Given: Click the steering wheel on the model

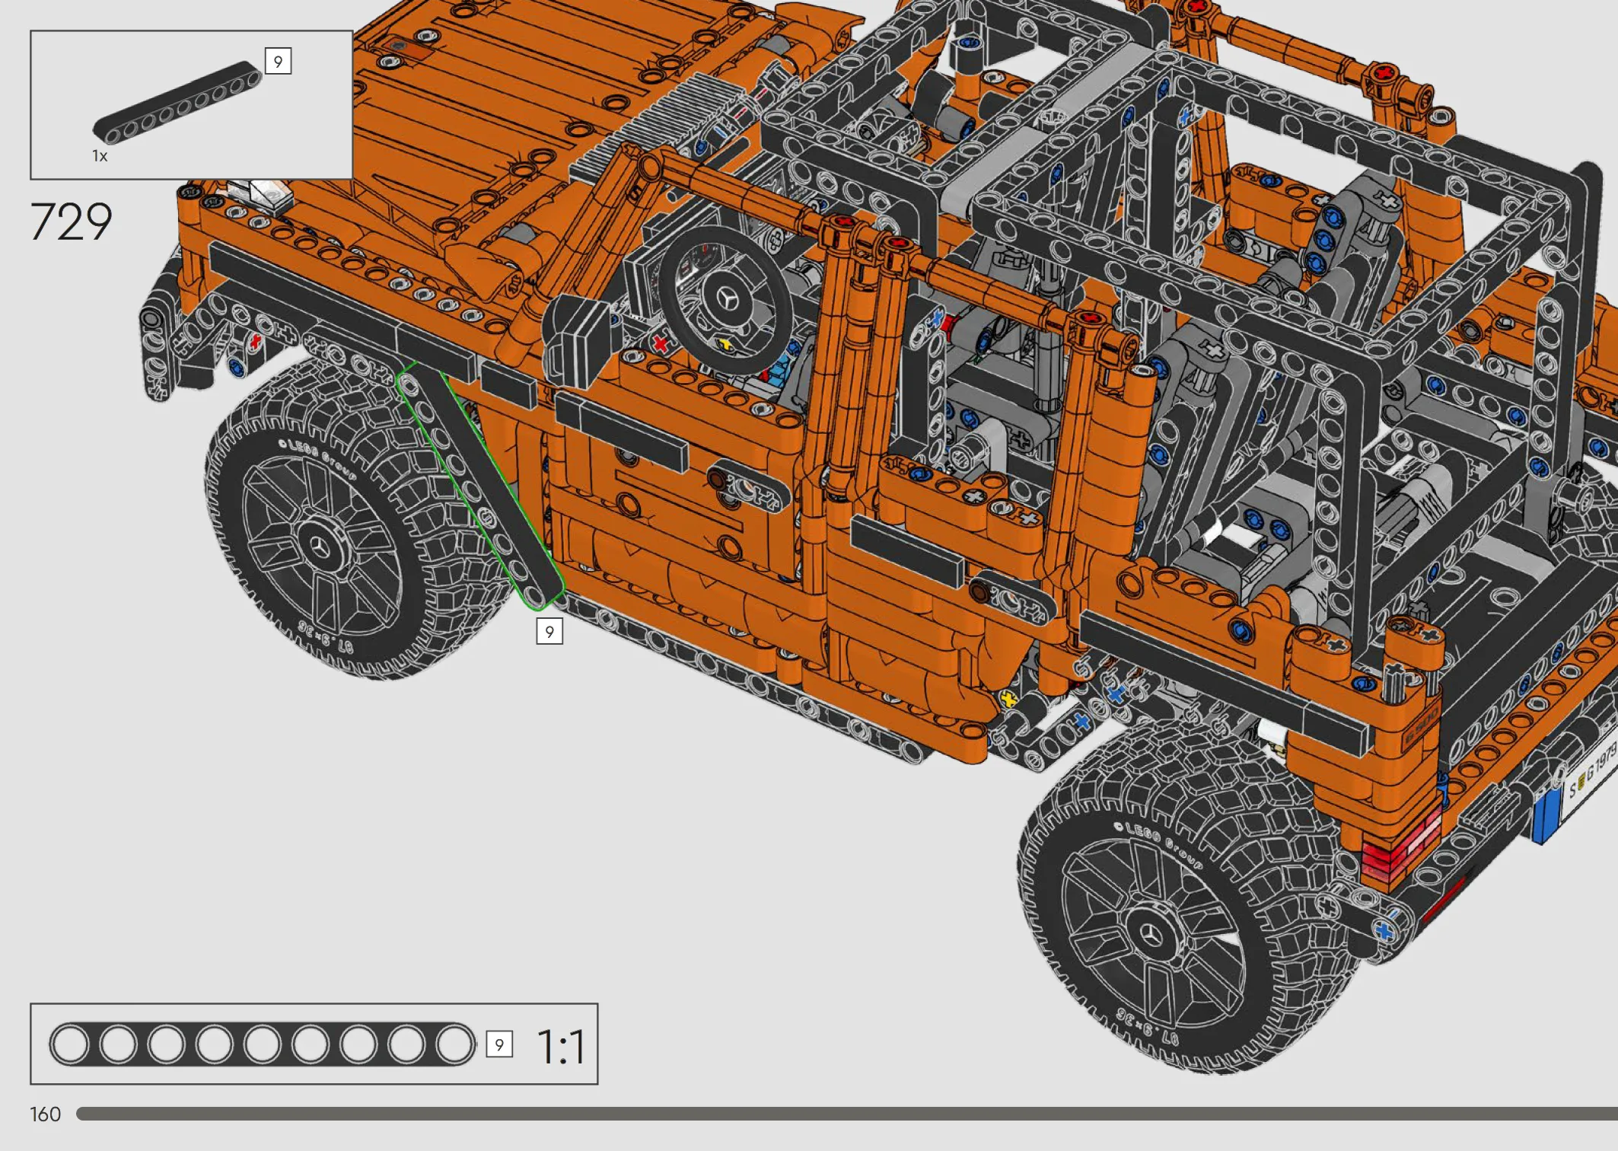Looking at the screenshot, I should tap(725, 299).
